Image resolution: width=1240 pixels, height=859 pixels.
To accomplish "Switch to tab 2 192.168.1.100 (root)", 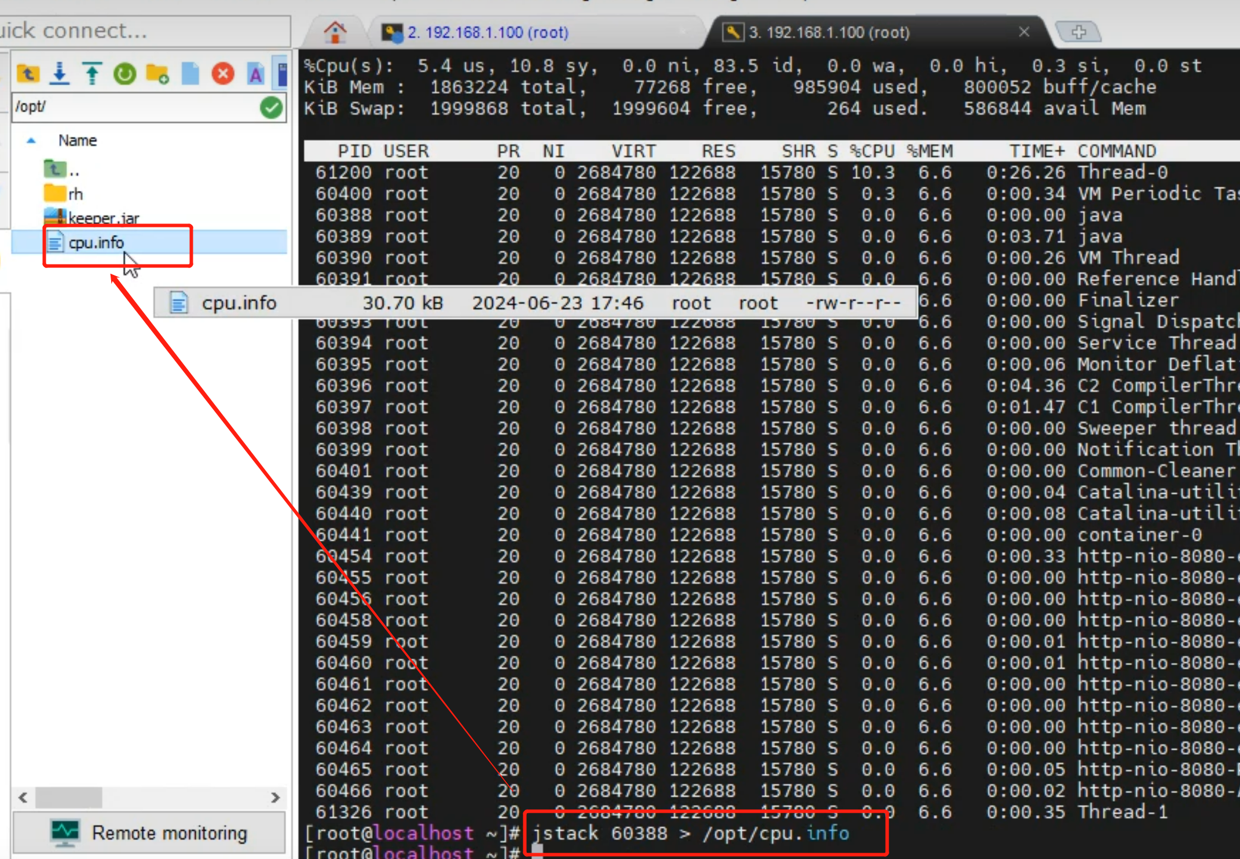I will (x=486, y=32).
